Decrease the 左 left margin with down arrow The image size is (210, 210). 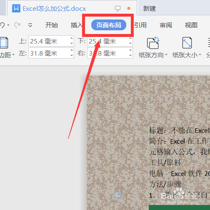point(72,55)
